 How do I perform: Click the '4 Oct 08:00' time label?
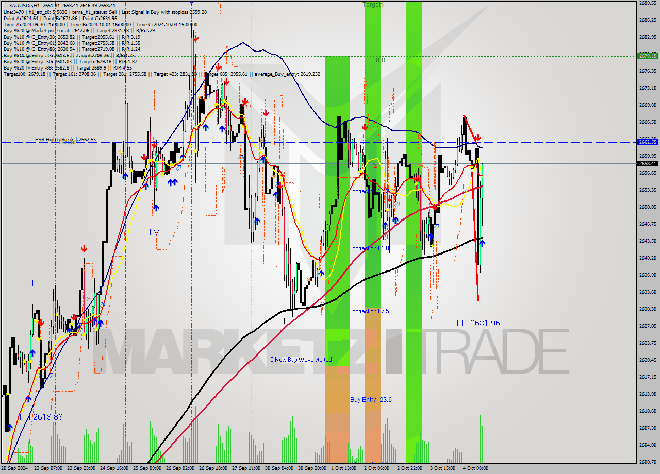[476, 468]
